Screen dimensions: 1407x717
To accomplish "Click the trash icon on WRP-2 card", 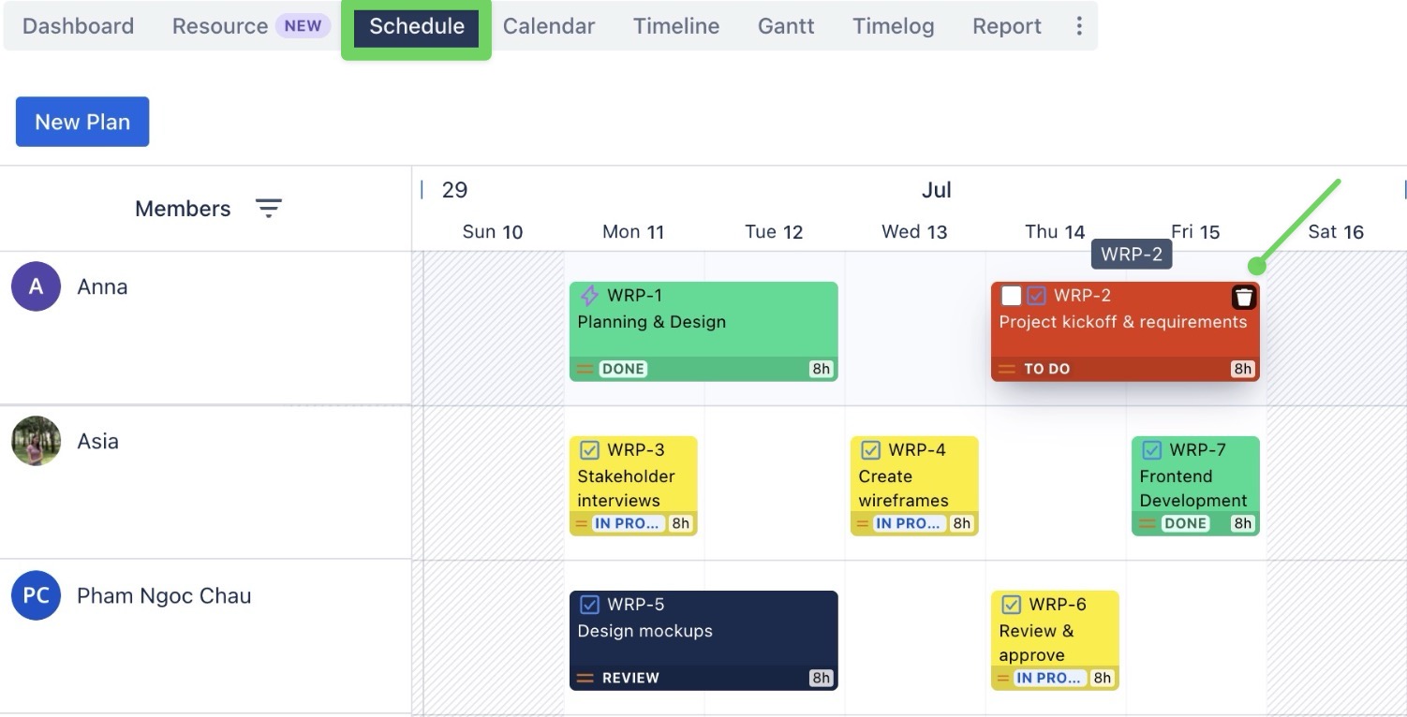I will point(1243,297).
